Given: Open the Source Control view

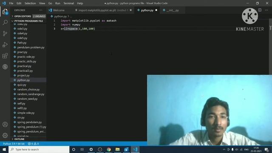Looking at the screenshot, I should [x=5, y=34].
